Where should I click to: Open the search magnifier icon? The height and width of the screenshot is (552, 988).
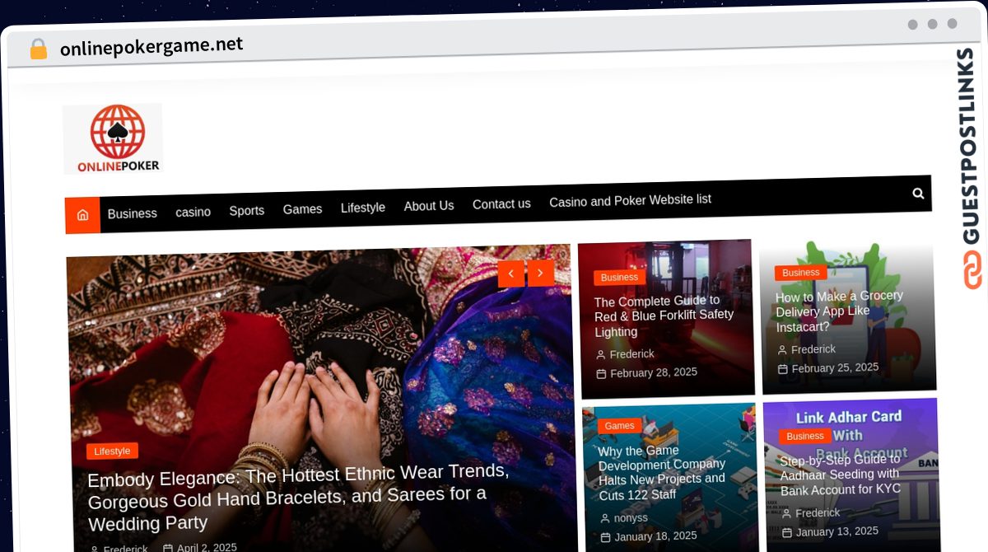918,194
